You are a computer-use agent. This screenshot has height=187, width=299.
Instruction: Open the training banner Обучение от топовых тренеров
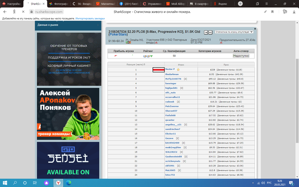click(x=69, y=59)
